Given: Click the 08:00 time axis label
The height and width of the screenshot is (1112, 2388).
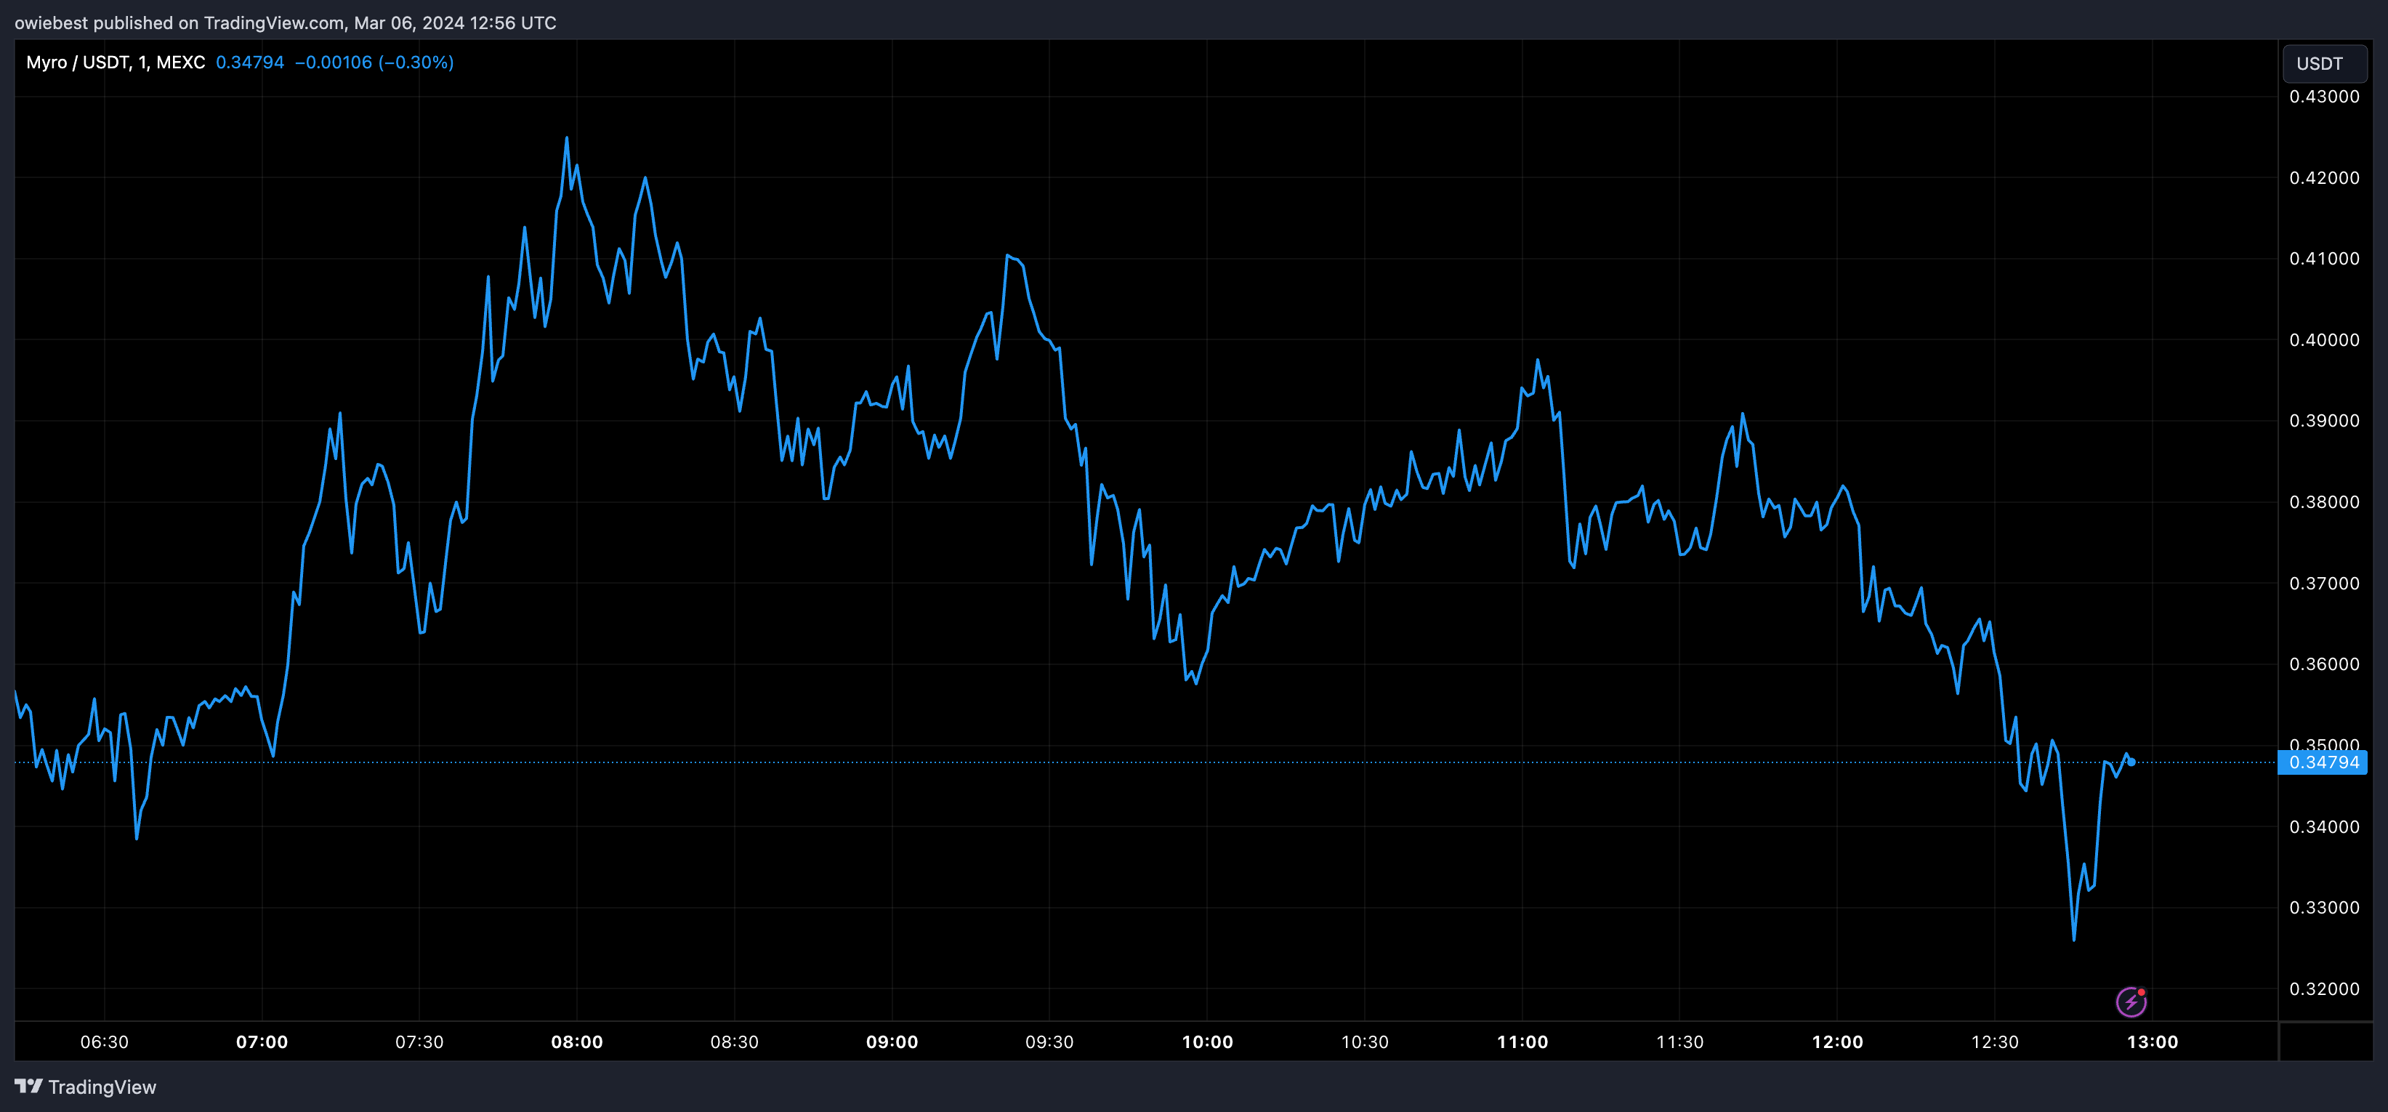Looking at the screenshot, I should click(x=576, y=1042).
